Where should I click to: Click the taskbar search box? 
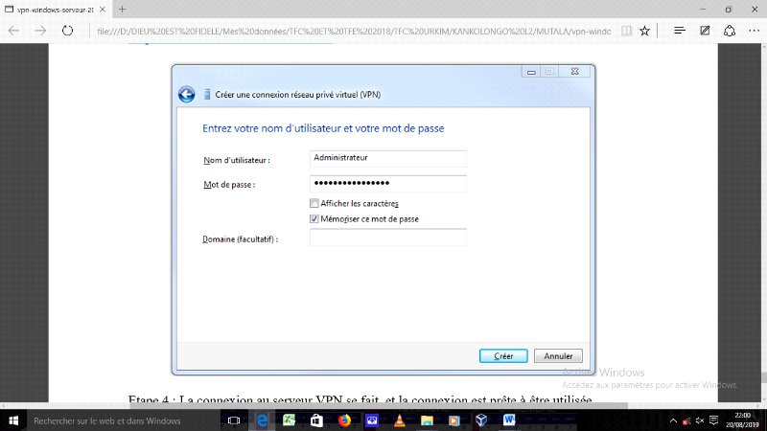point(123,420)
